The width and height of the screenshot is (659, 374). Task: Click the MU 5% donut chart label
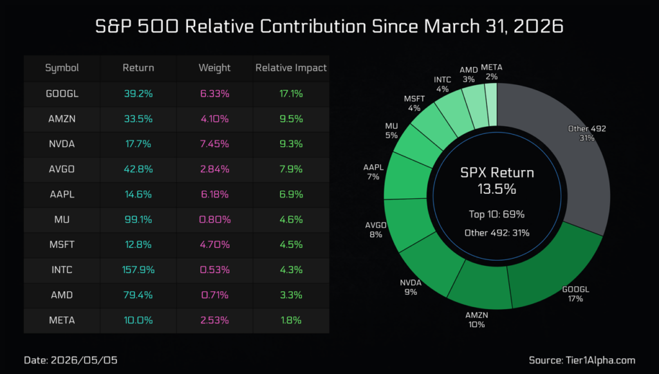coord(391,131)
